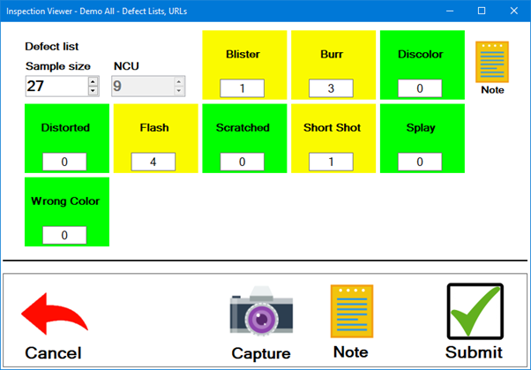This screenshot has width=531, height=370.
Task: Open the Note icon in bottom toolbar
Action: (x=351, y=311)
